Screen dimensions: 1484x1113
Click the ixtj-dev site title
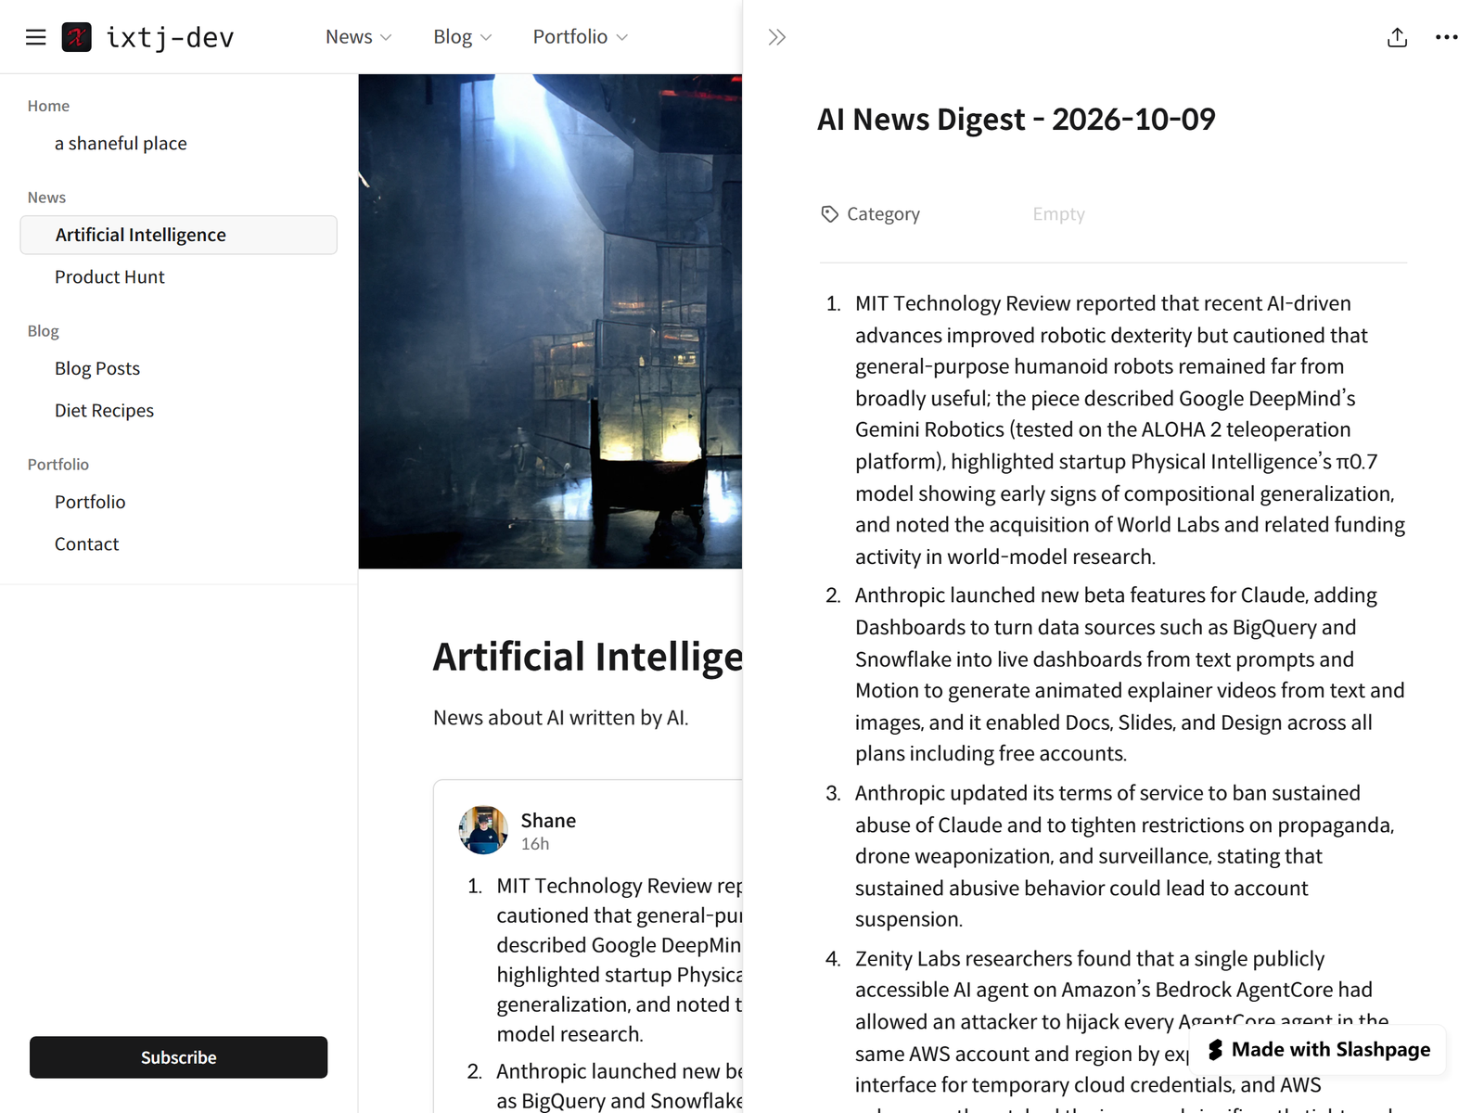[x=171, y=37]
